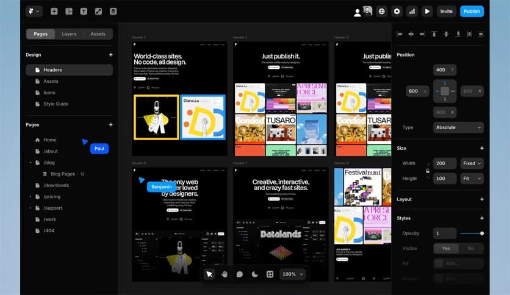This screenshot has height=295, width=510.
Task: Expand the /pricing page tree
Action: [x=31, y=196]
